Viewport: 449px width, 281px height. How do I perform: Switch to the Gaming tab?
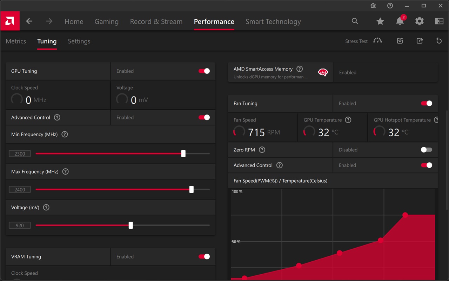[107, 21]
